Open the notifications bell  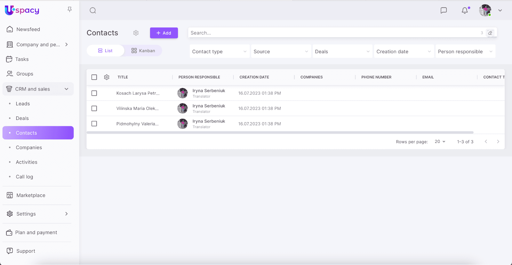[x=465, y=11]
